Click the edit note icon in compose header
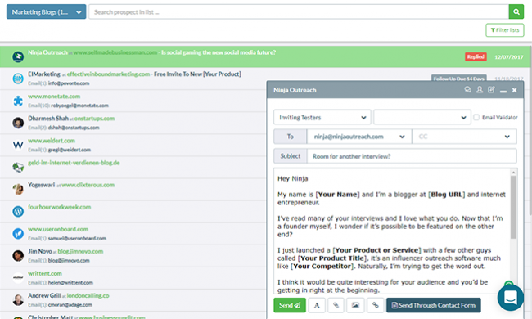Viewport: 532px width, 319px height. 491,89
